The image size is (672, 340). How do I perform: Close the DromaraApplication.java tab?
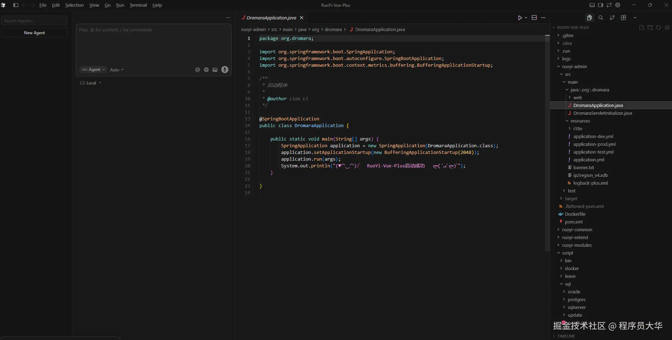tap(301, 18)
